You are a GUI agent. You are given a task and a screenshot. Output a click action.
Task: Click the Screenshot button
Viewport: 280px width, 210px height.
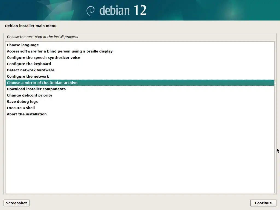16,203
